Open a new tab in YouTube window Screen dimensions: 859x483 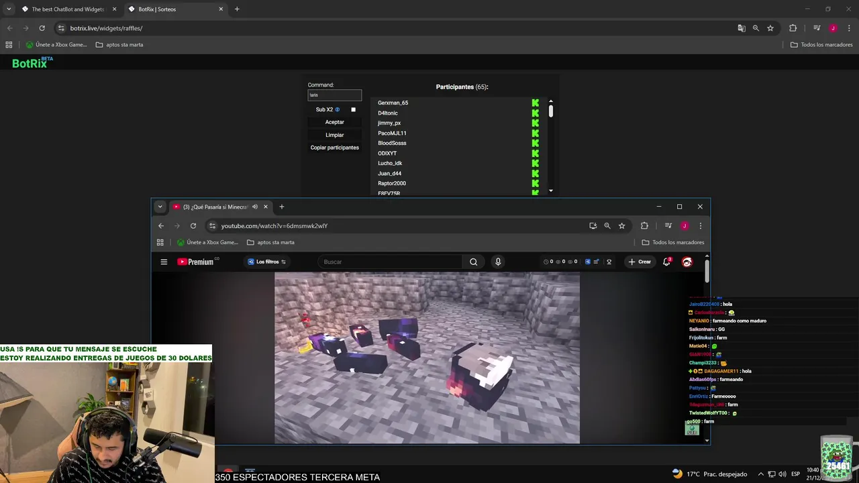point(282,207)
